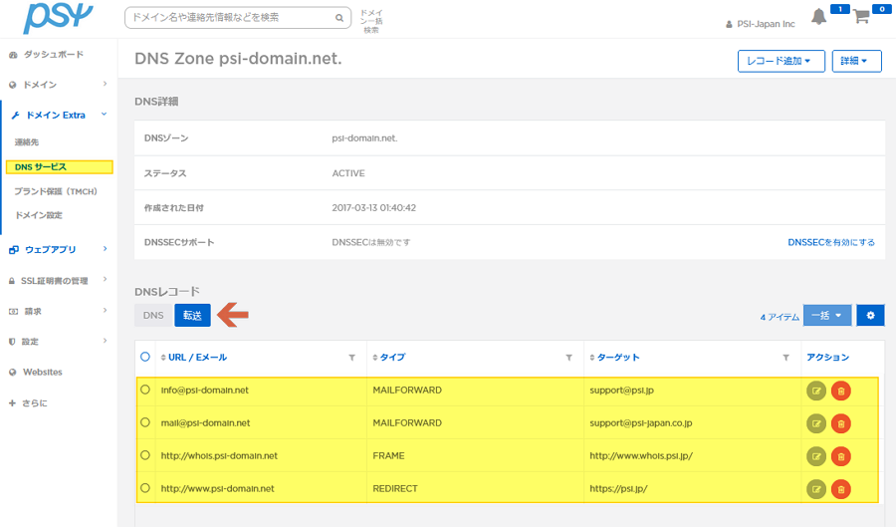Open ドメイン設定 in the sidebar
Image resolution: width=896 pixels, height=527 pixels.
[x=38, y=215]
